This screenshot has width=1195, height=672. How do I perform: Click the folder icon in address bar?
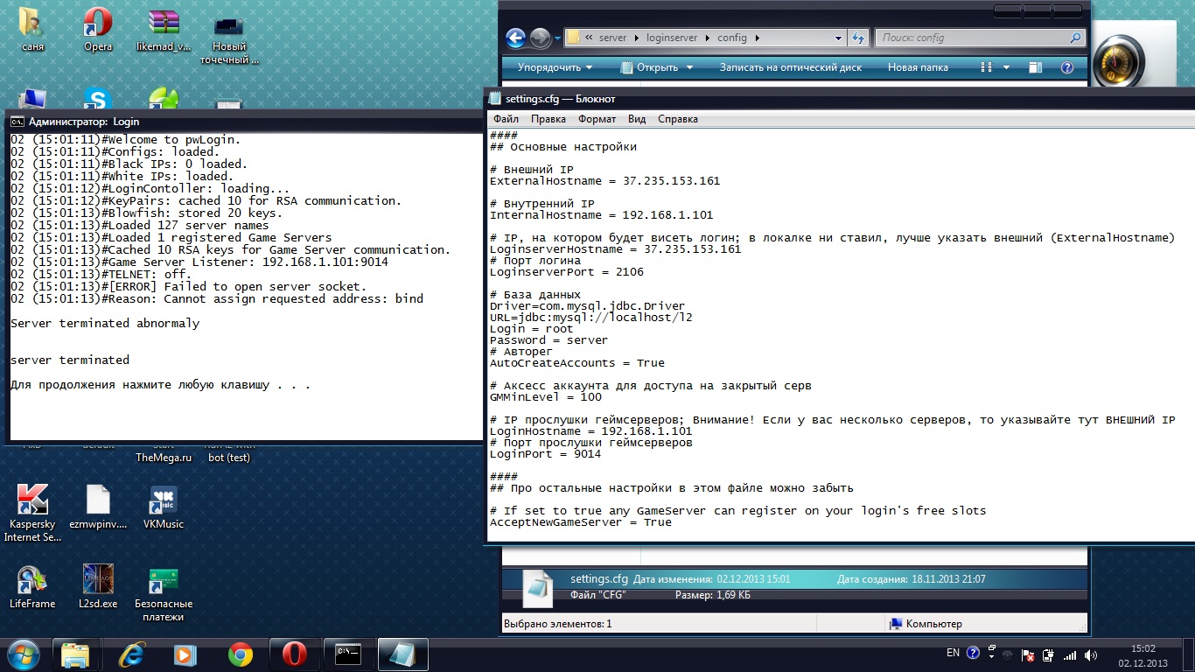point(574,38)
